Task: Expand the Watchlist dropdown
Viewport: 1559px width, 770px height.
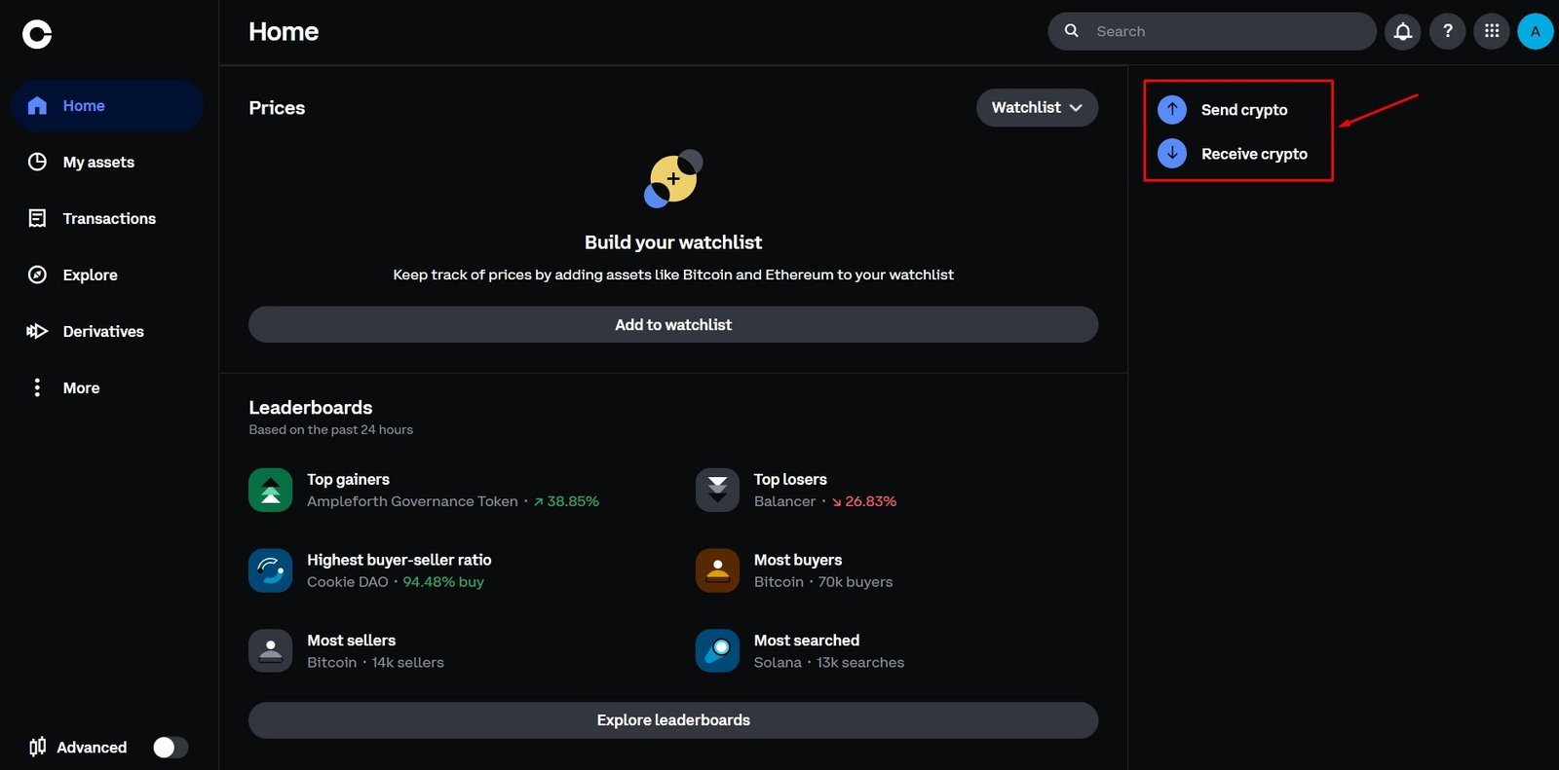Action: (1037, 108)
